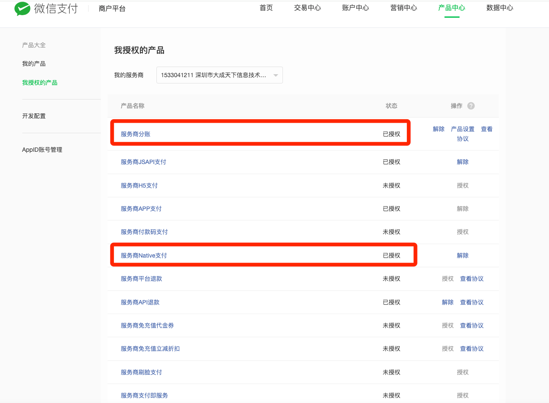Click 解除 for 服务商Native支付
This screenshot has width=549, height=403.
(x=463, y=255)
